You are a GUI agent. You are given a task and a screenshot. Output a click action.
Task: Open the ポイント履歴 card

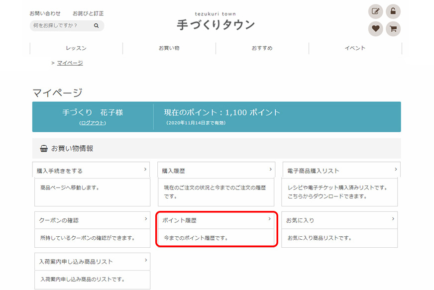point(217,229)
